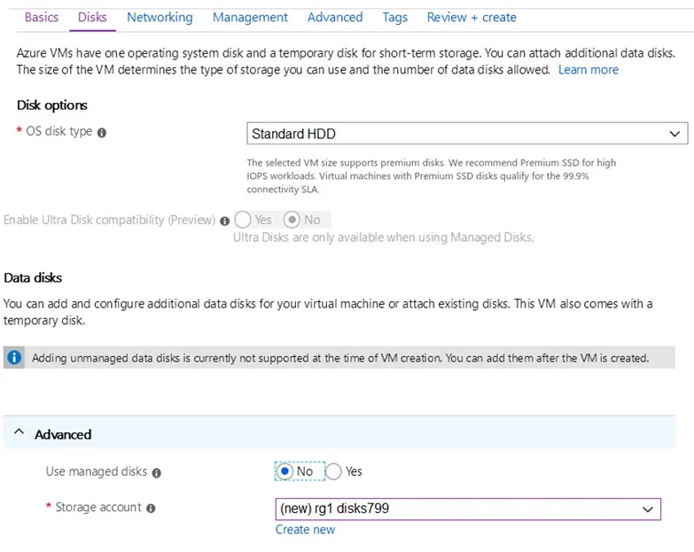Open the Review + create tab
This screenshot has height=552, width=694.
click(472, 17)
